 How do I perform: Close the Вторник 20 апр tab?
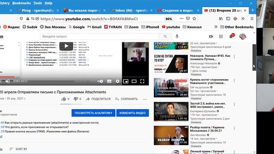[245, 10]
